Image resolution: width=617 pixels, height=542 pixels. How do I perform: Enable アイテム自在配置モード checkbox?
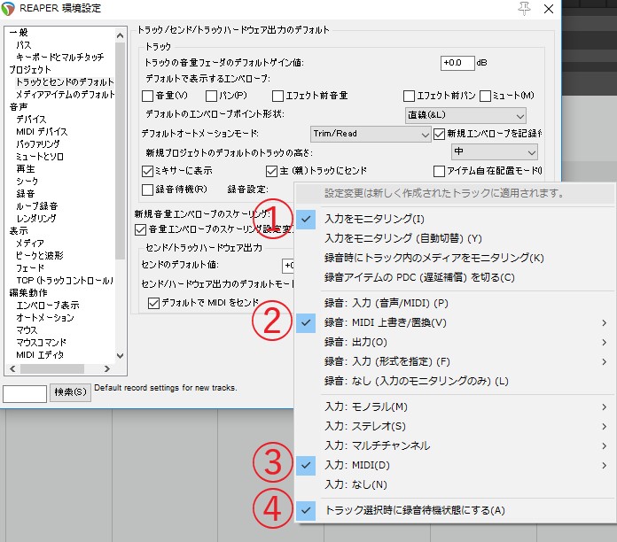[x=439, y=171]
